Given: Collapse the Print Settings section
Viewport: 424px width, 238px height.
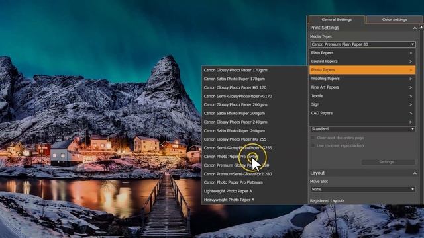Looking at the screenshot, I should pyautogui.click(x=415, y=28).
